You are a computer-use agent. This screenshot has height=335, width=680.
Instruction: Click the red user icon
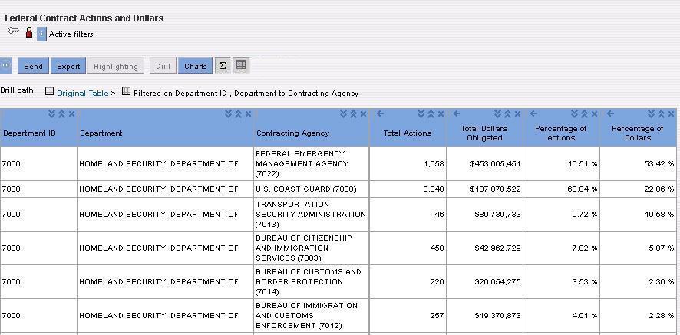tap(29, 32)
